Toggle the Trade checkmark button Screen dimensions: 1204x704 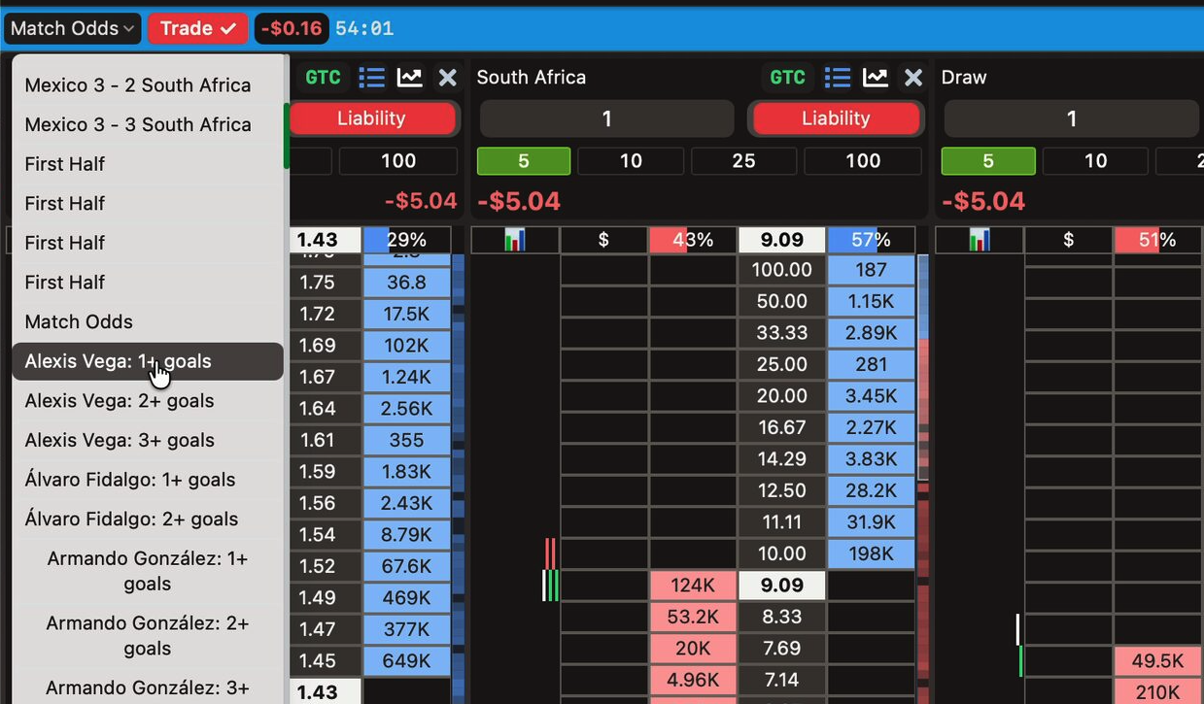[198, 28]
